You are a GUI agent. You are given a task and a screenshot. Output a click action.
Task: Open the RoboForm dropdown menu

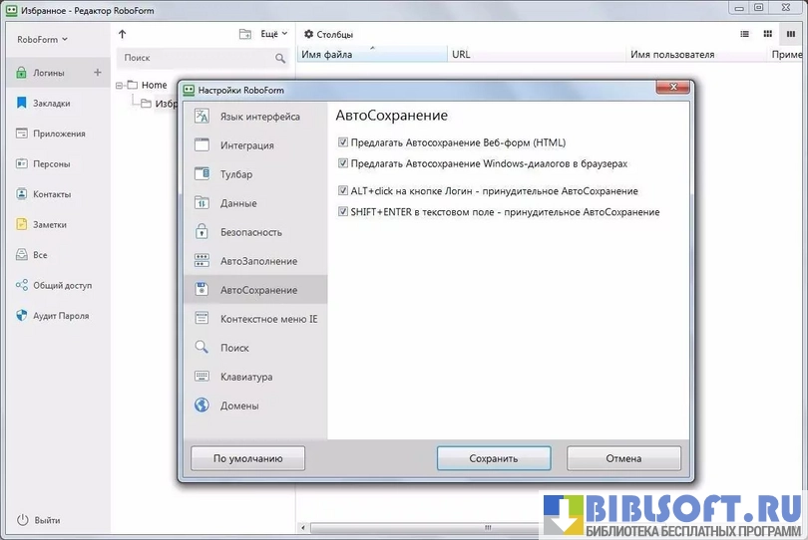(x=43, y=40)
